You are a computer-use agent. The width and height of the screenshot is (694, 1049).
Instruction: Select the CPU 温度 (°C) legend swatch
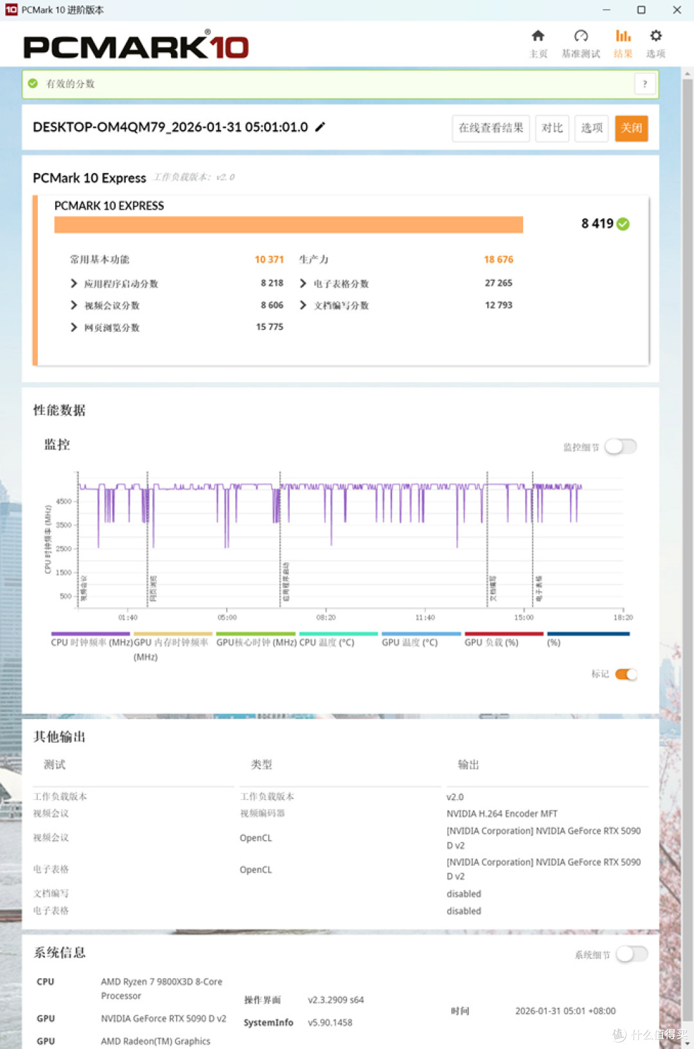point(339,634)
